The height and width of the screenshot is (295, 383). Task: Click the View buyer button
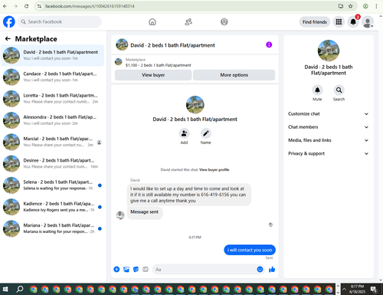(x=153, y=75)
